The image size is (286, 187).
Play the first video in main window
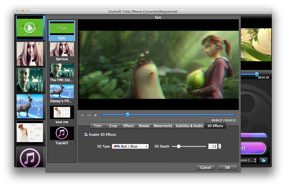[x=29, y=28]
